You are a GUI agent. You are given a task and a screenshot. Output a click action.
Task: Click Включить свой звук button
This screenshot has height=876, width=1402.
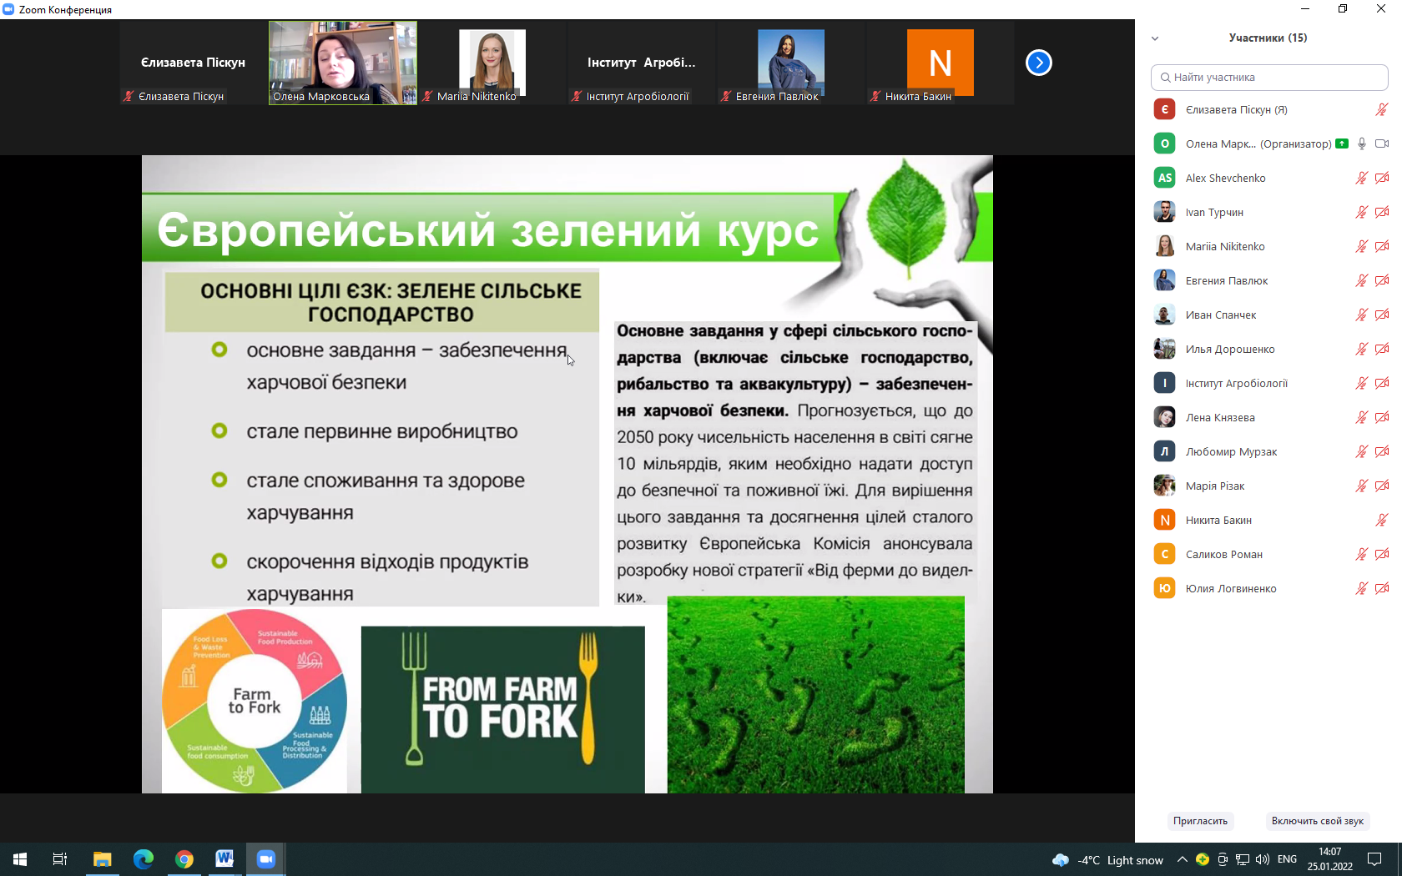[1318, 821]
